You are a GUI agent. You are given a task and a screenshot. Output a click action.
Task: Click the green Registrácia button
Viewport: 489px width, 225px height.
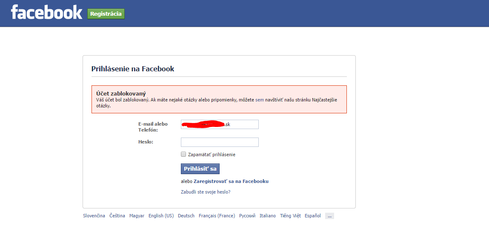pyautogui.click(x=106, y=14)
